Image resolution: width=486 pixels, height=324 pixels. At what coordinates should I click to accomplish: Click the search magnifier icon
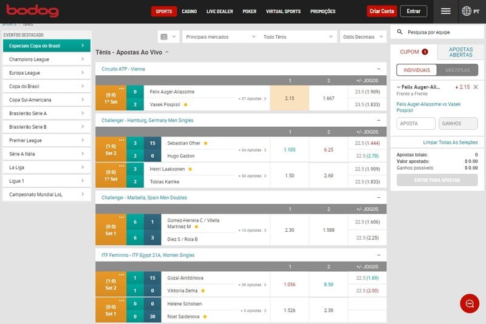[400, 32]
